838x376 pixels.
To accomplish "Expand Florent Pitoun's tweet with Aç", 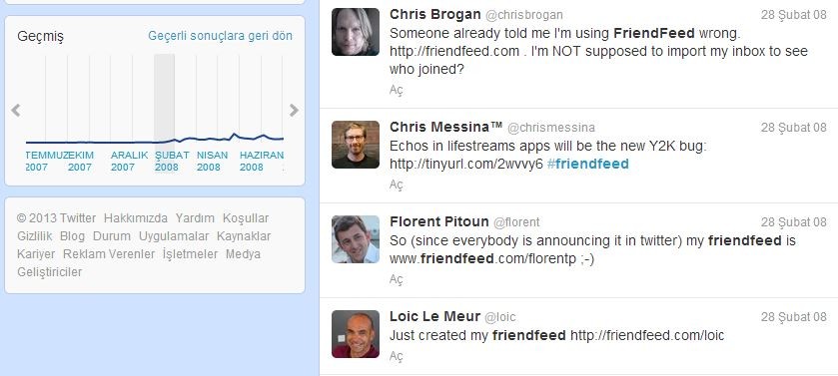I will coord(396,279).
